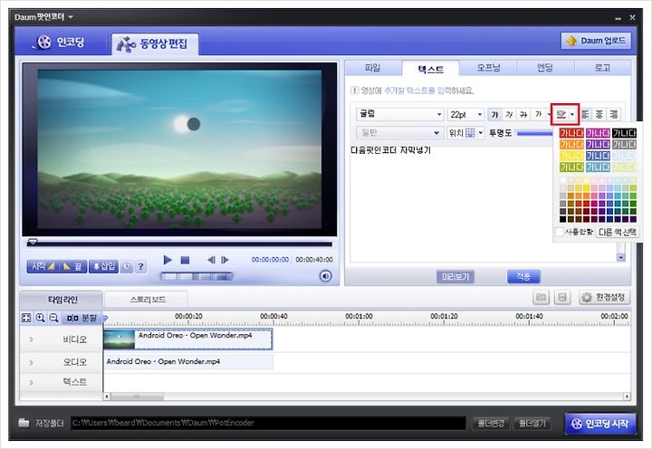The height and width of the screenshot is (449, 652).
Task: Switch to the 인코딩 tab
Action: click(62, 42)
